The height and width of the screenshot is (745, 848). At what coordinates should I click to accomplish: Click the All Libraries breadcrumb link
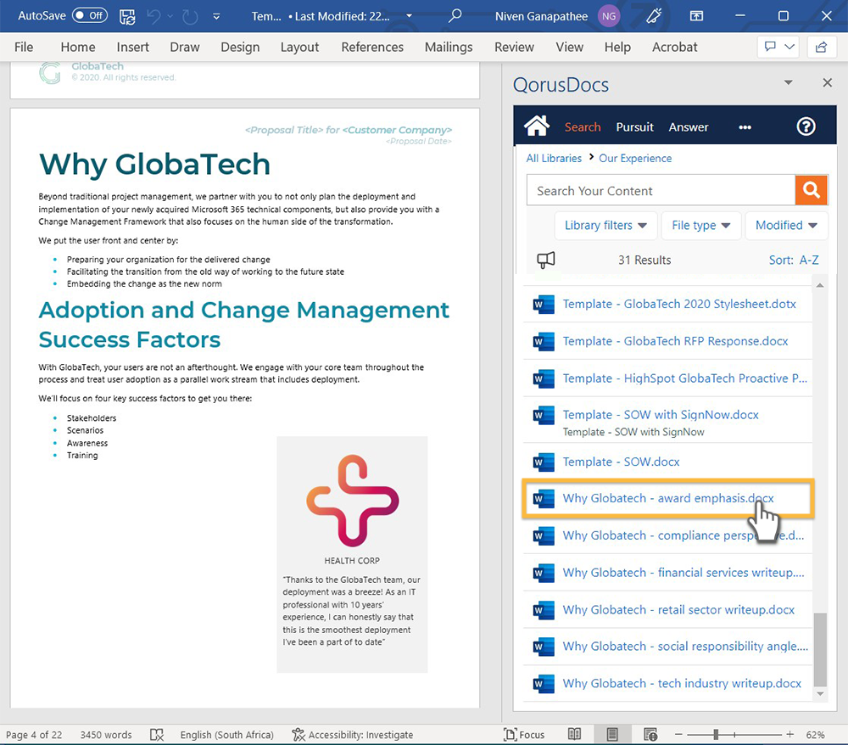point(554,158)
